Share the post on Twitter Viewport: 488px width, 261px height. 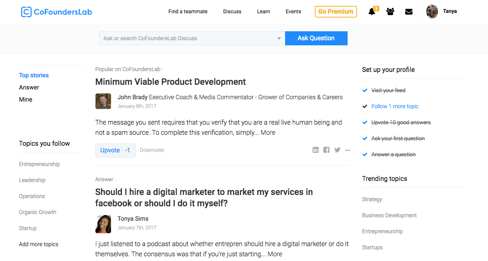point(337,150)
